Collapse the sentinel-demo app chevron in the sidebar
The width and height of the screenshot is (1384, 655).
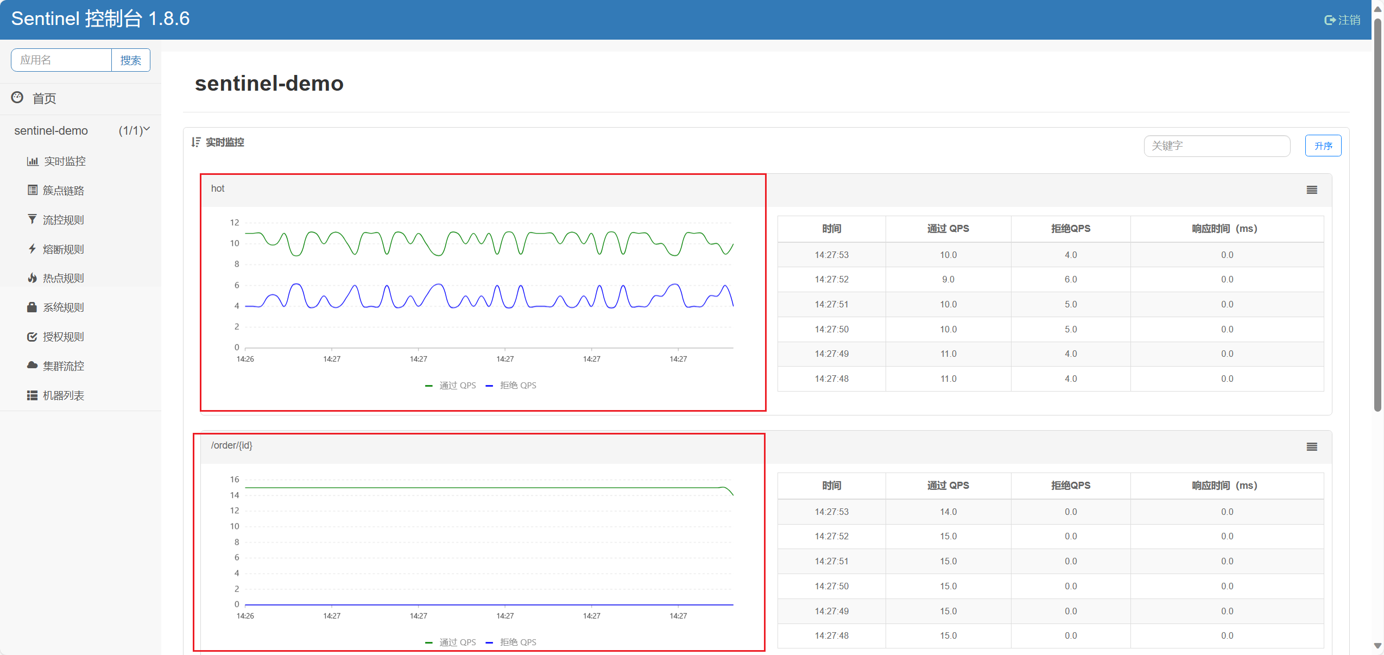[147, 129]
